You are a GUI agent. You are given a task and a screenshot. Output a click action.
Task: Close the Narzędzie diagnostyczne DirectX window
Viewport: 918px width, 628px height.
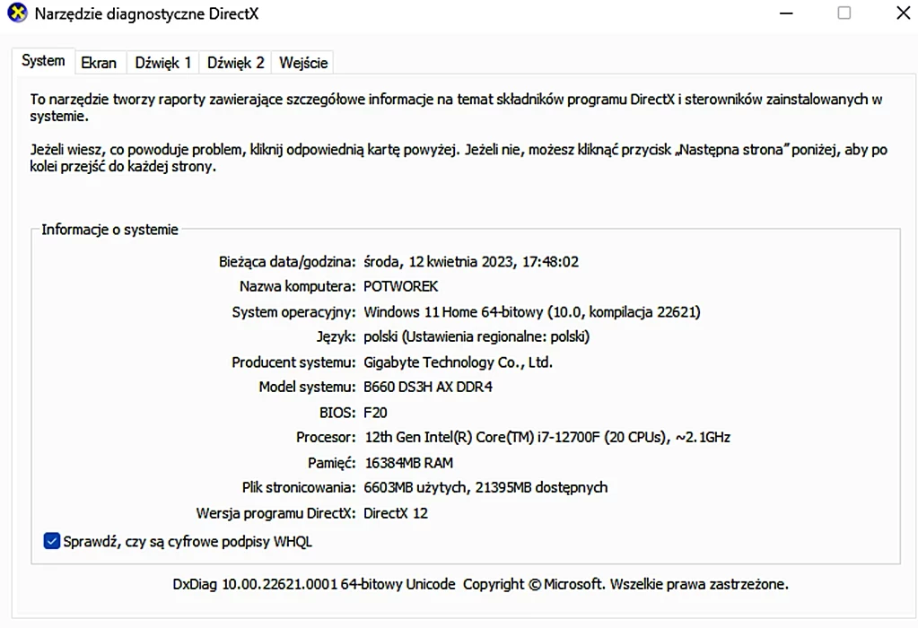coord(901,13)
